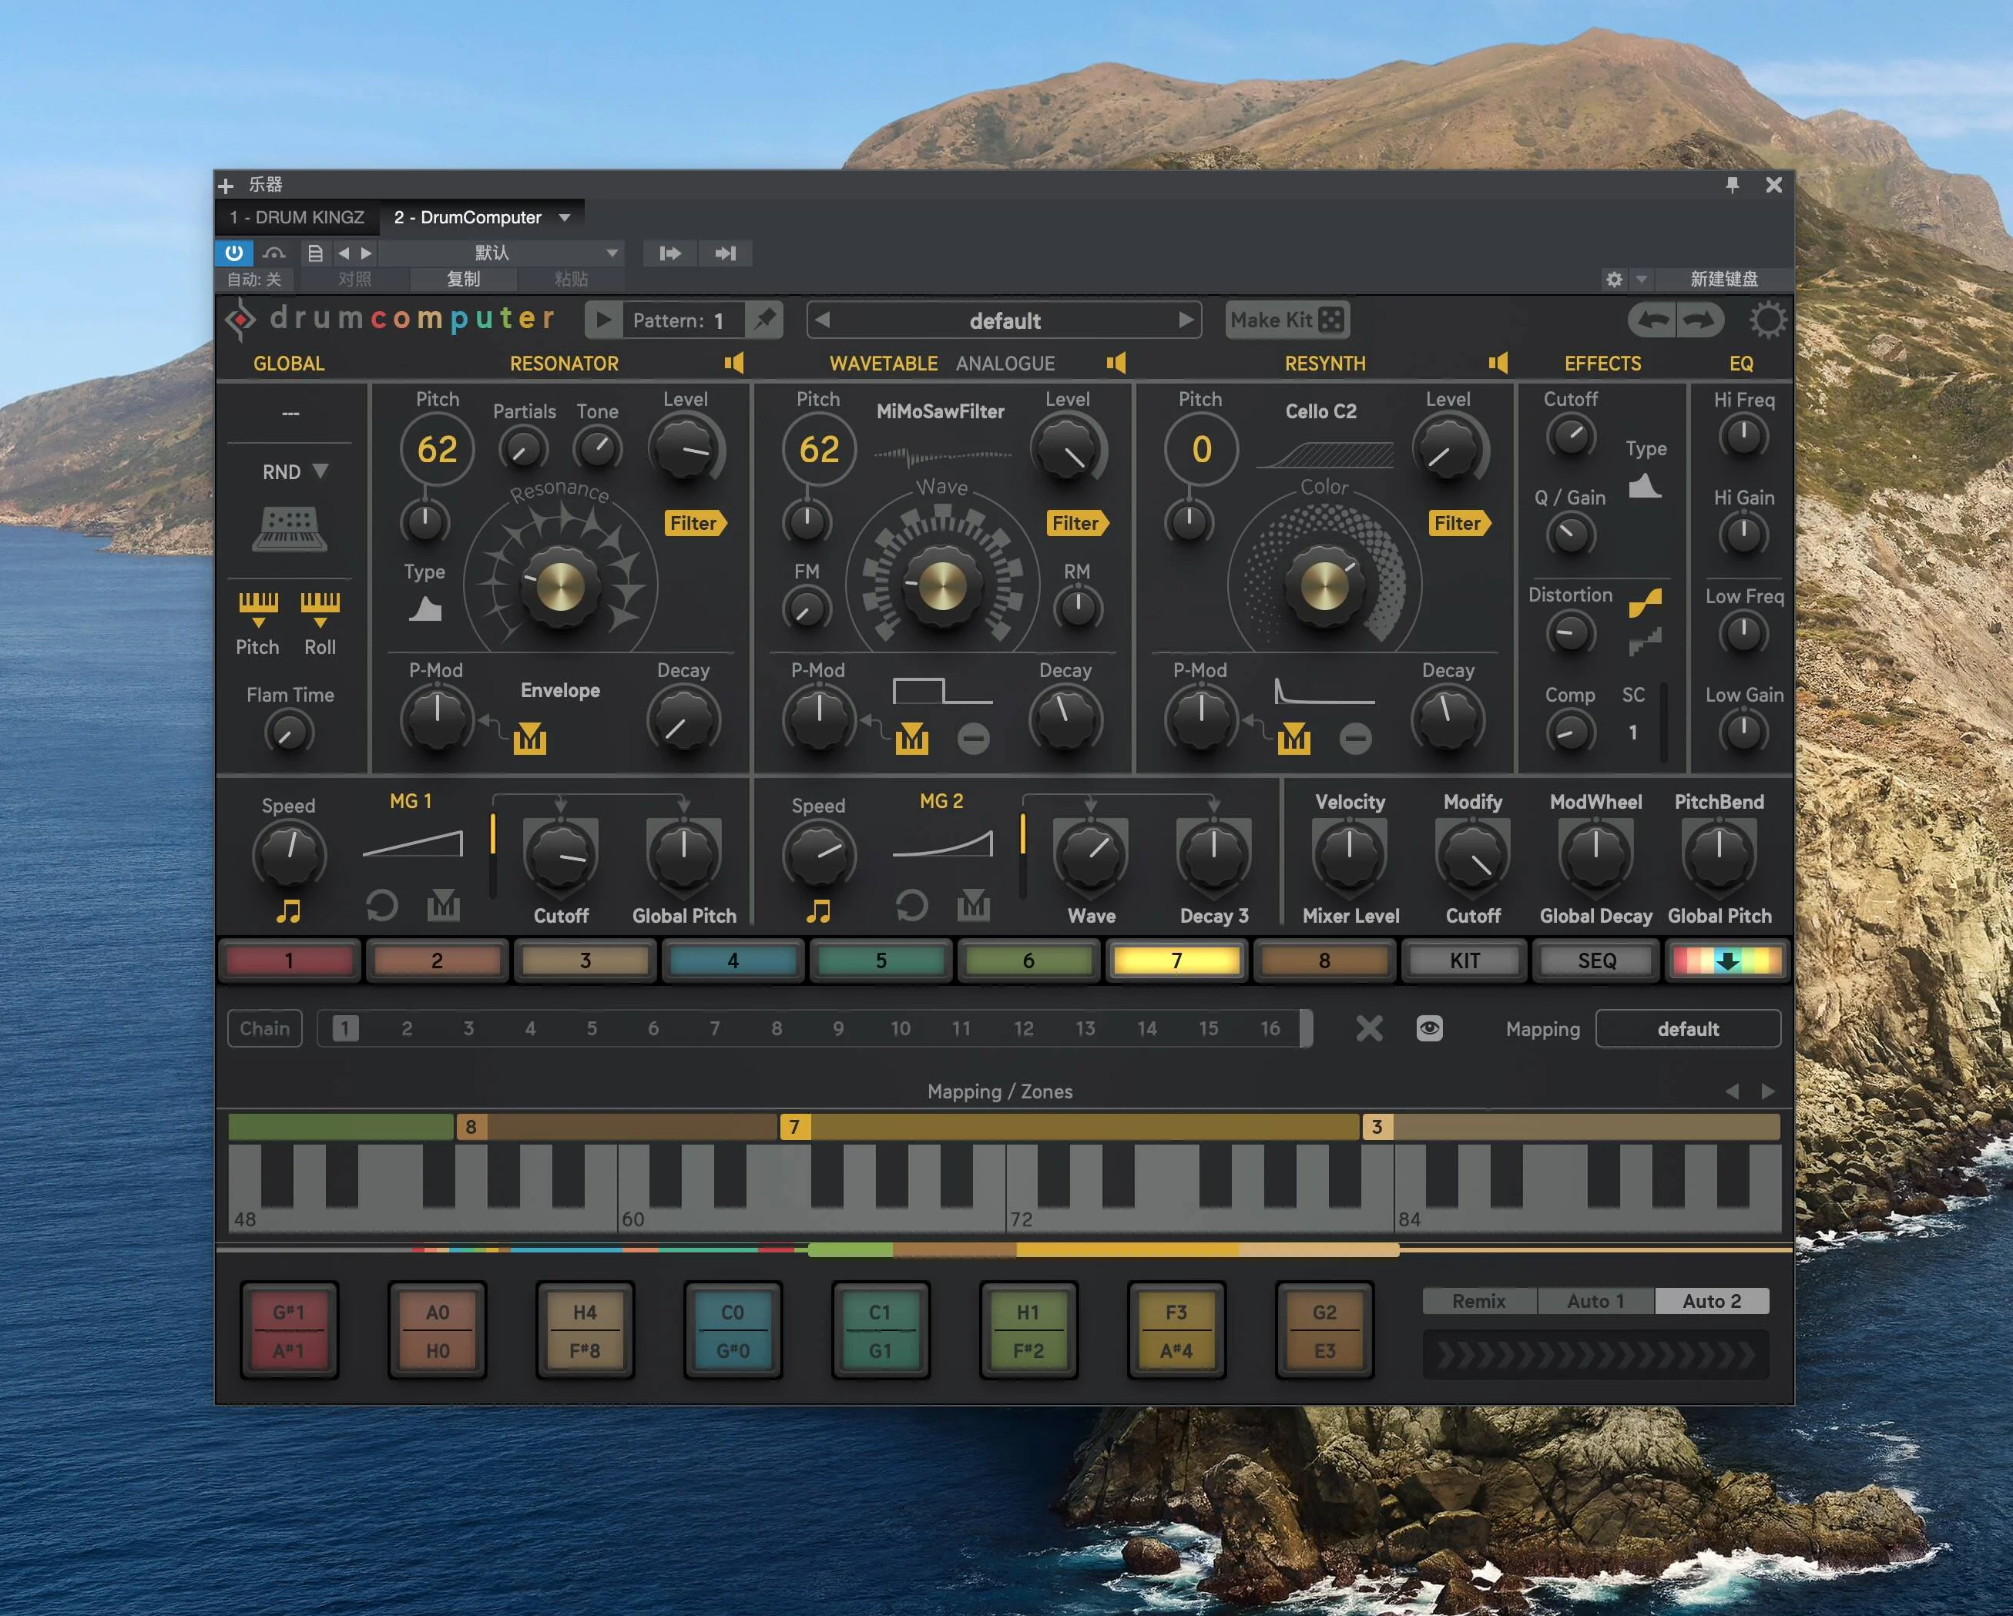This screenshot has width=2013, height=1616.
Task: Go to previous preset with left arrow
Action: tap(823, 320)
